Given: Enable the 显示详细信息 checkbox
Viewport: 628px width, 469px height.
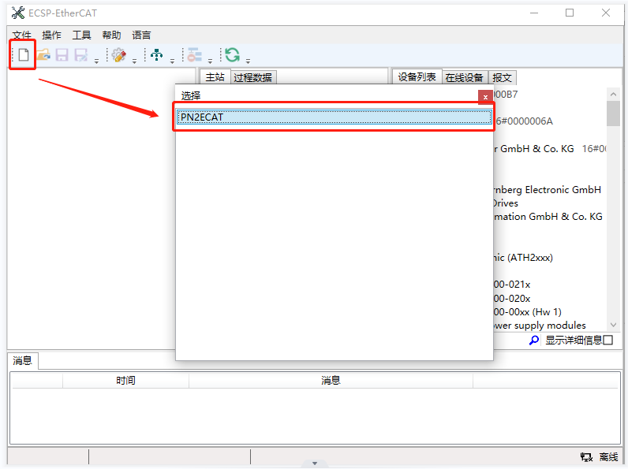Looking at the screenshot, I should tap(608, 341).
